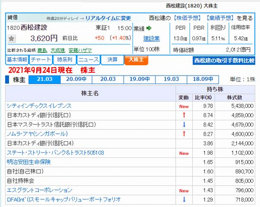Click the New label for シティインデックスイレブンス
Image resolution: width=260 pixels, height=207 pixels.
point(184,106)
